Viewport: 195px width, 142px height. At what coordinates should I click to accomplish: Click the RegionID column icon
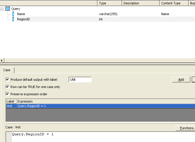(13, 19)
